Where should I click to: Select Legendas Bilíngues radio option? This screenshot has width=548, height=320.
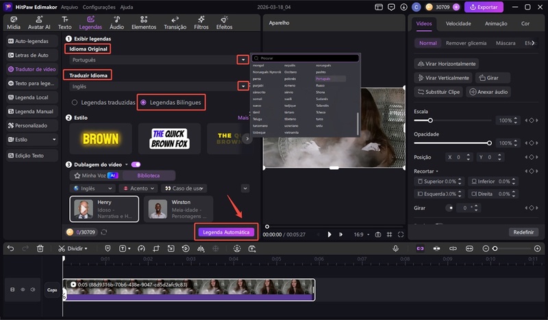(x=143, y=102)
